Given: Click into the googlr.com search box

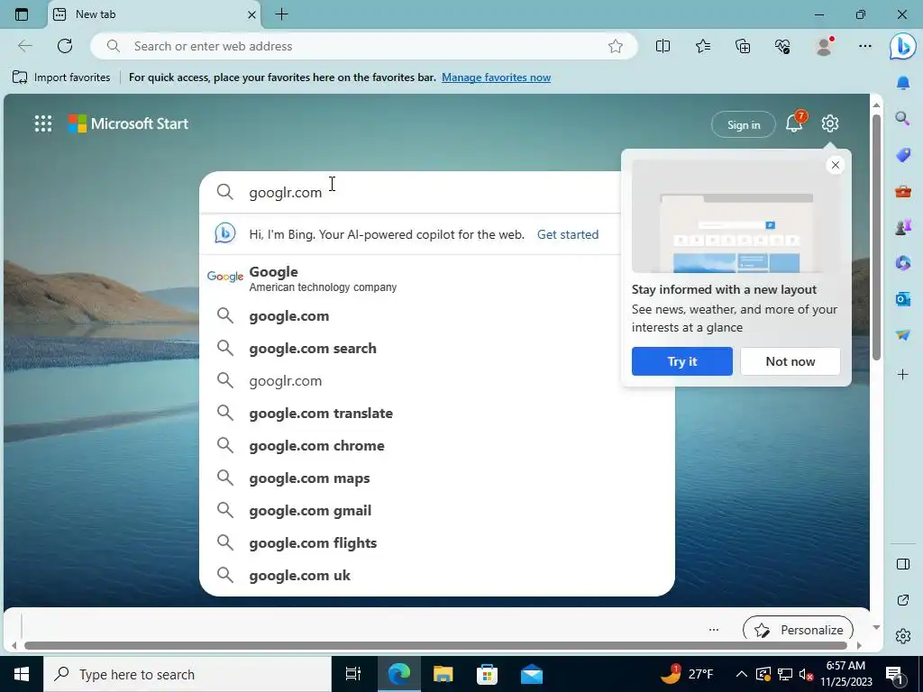Looking at the screenshot, I should click(412, 193).
